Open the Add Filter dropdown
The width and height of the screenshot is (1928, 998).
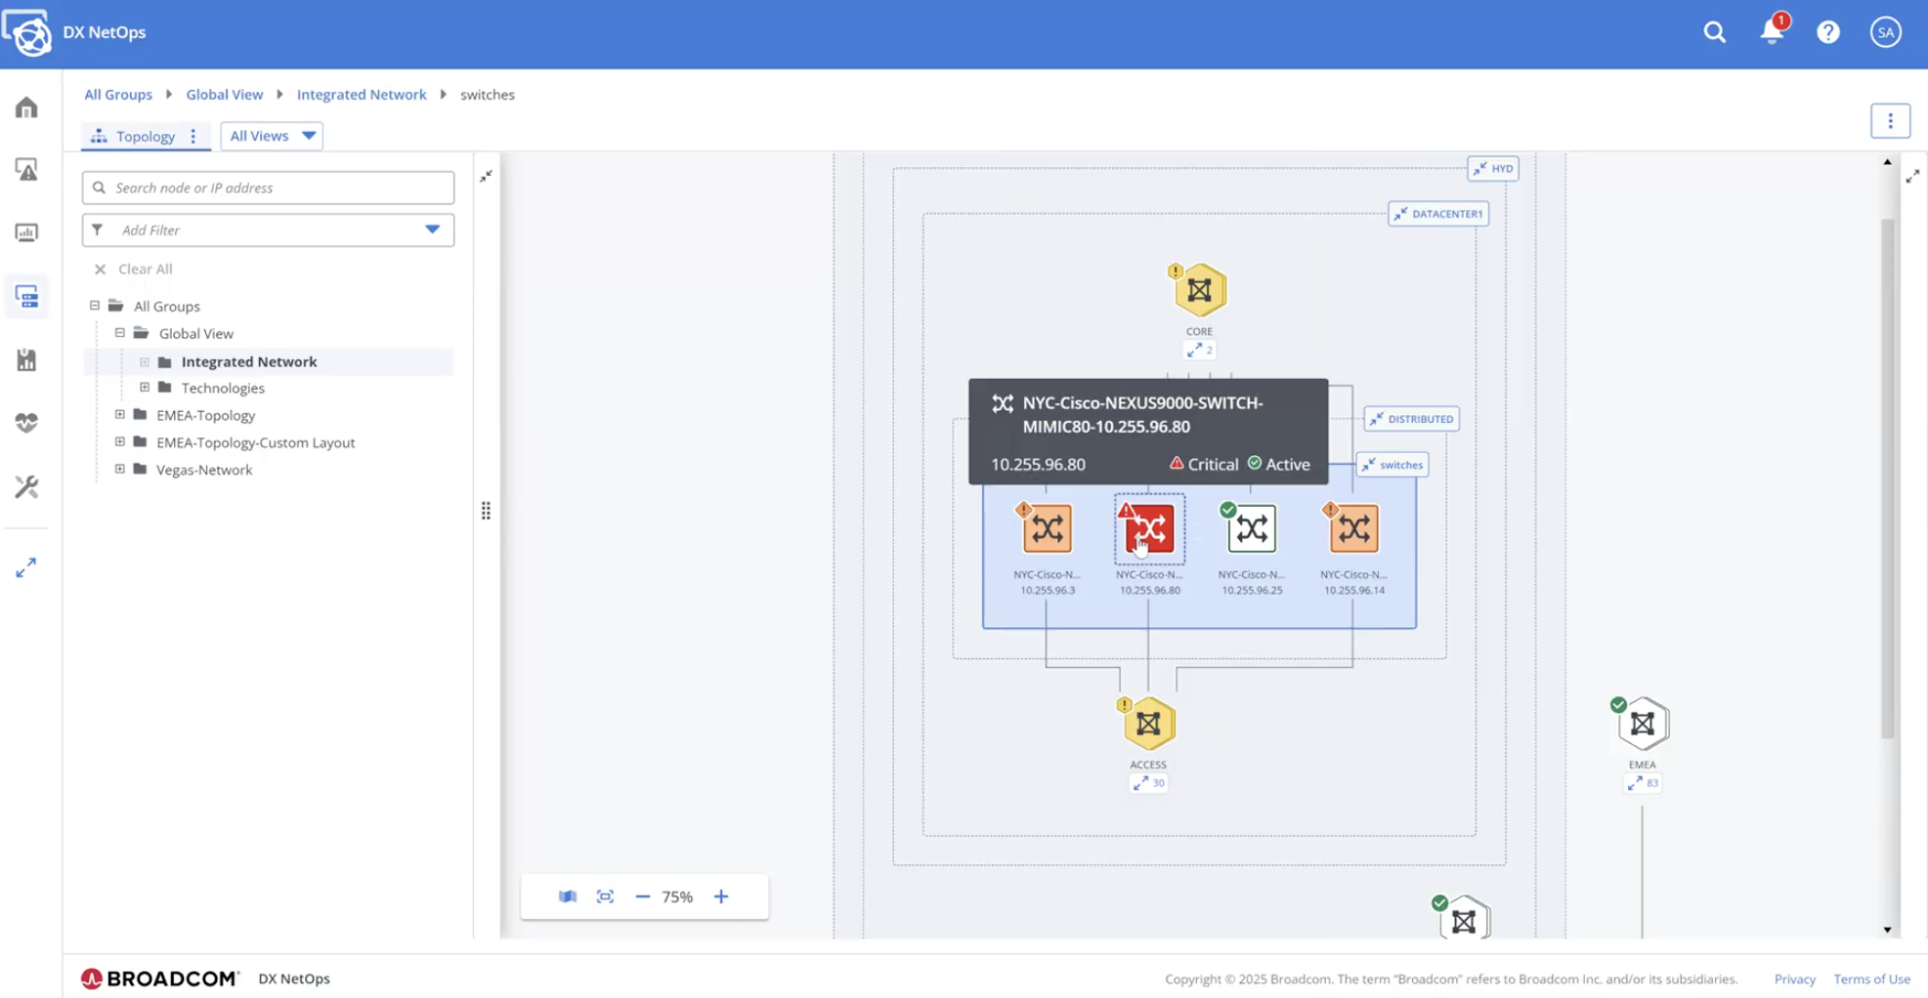pos(431,229)
